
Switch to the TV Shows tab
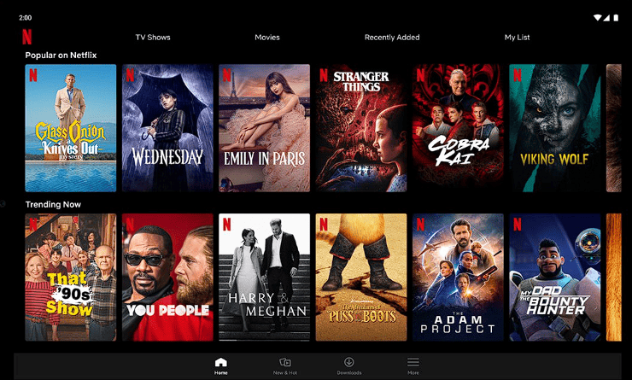[153, 38]
